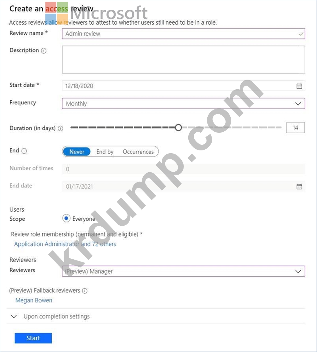Click the End date calendar icon
This screenshot has width=317, height=352.
coord(299,187)
